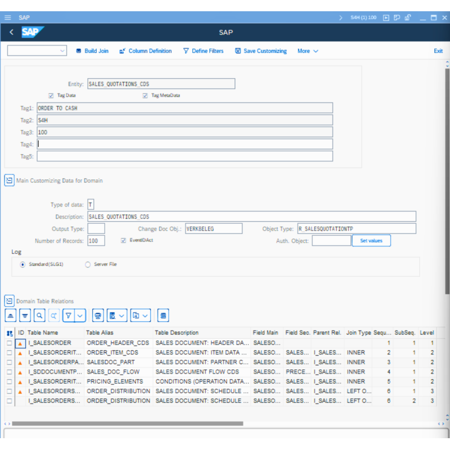The image size is (450, 450).
Task: Uncheck the Tag MetaData checkbox
Action: (x=145, y=96)
